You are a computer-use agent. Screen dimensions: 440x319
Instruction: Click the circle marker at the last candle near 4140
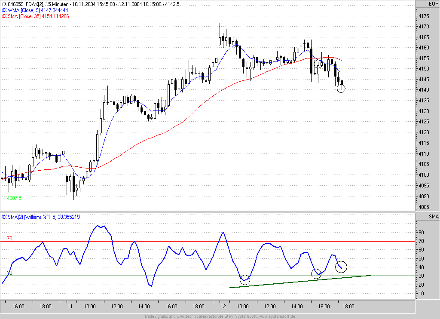(x=341, y=89)
